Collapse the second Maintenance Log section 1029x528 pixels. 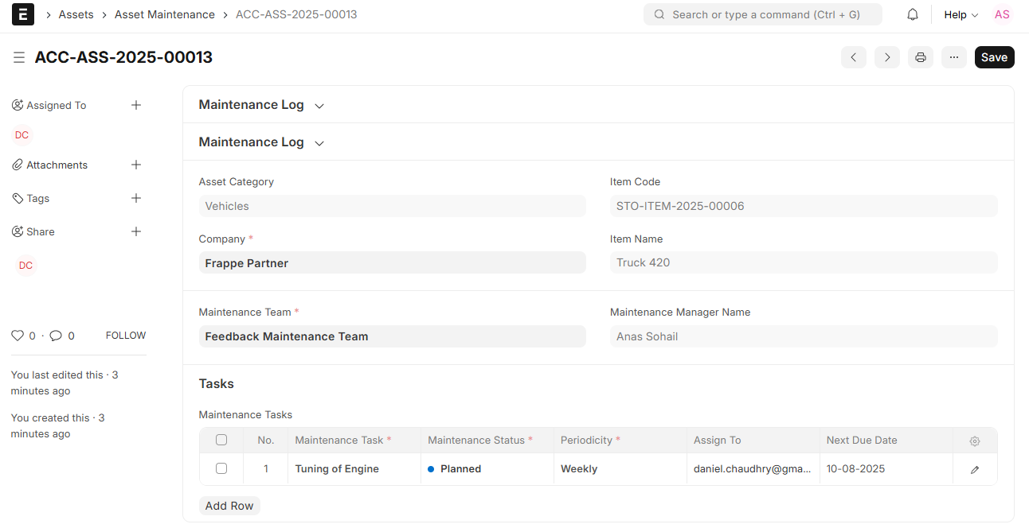coord(319,143)
